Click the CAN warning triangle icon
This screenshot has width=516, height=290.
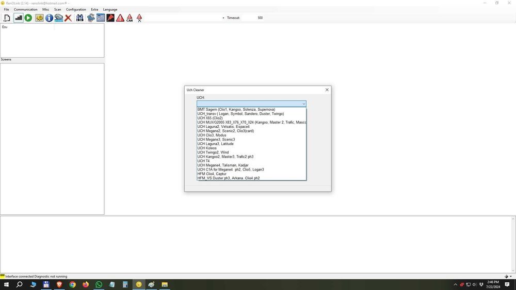pos(130,18)
